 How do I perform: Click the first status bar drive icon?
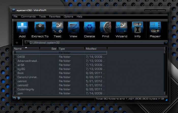click(14, 98)
